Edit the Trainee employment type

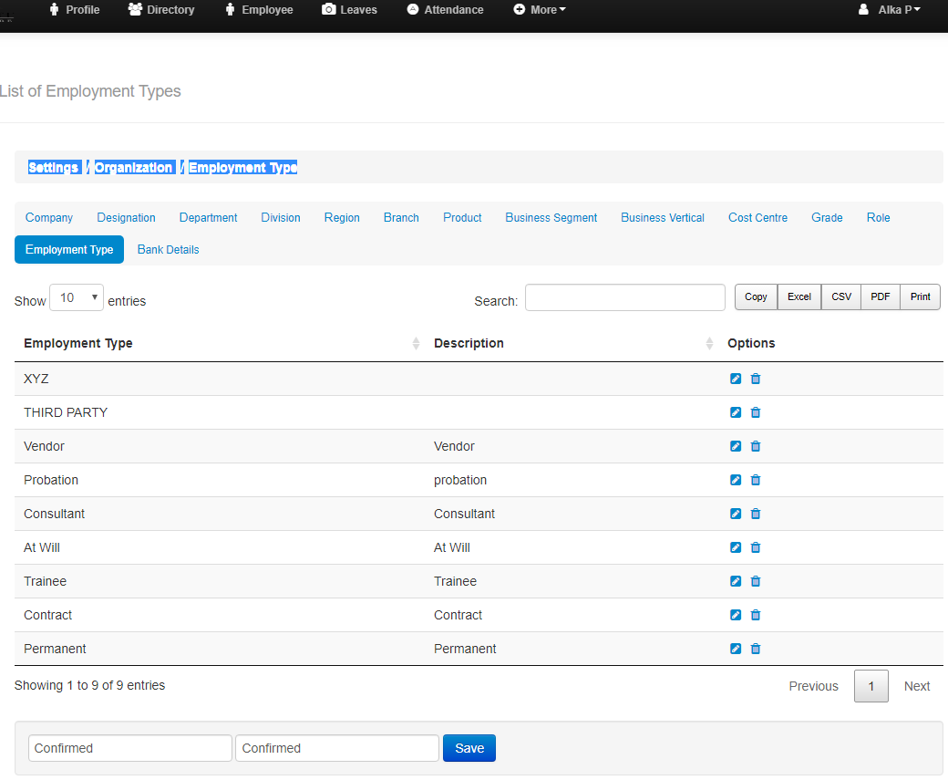pos(736,581)
